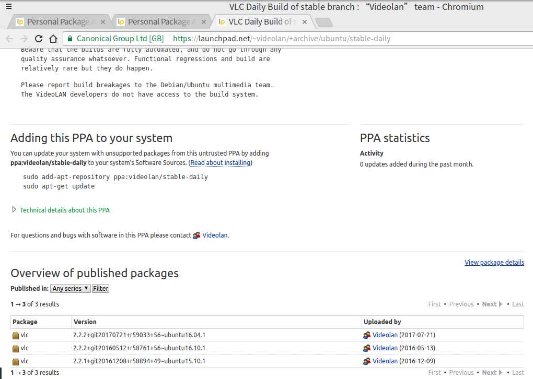Viewport: 533px width, 379px height.
Task: Click the top pagination Next link
Action: [492, 304]
